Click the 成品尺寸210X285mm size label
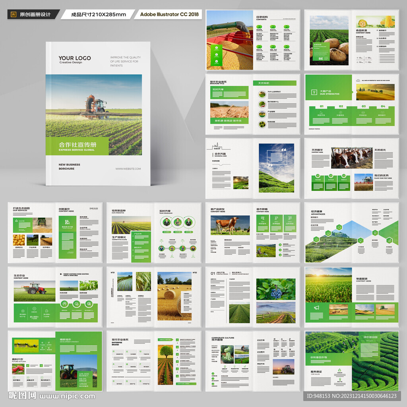Viewport: 407px width, 407px height. (99, 15)
